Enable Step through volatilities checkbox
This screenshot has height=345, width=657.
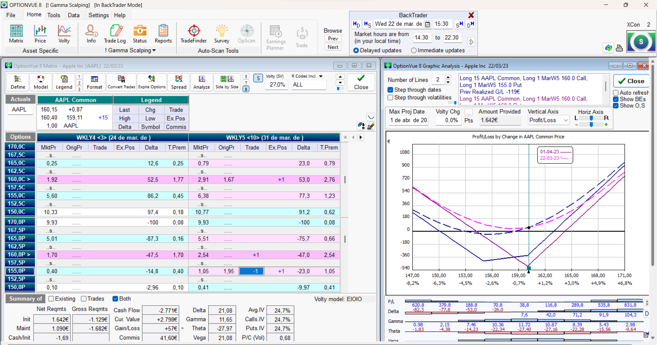[390, 98]
